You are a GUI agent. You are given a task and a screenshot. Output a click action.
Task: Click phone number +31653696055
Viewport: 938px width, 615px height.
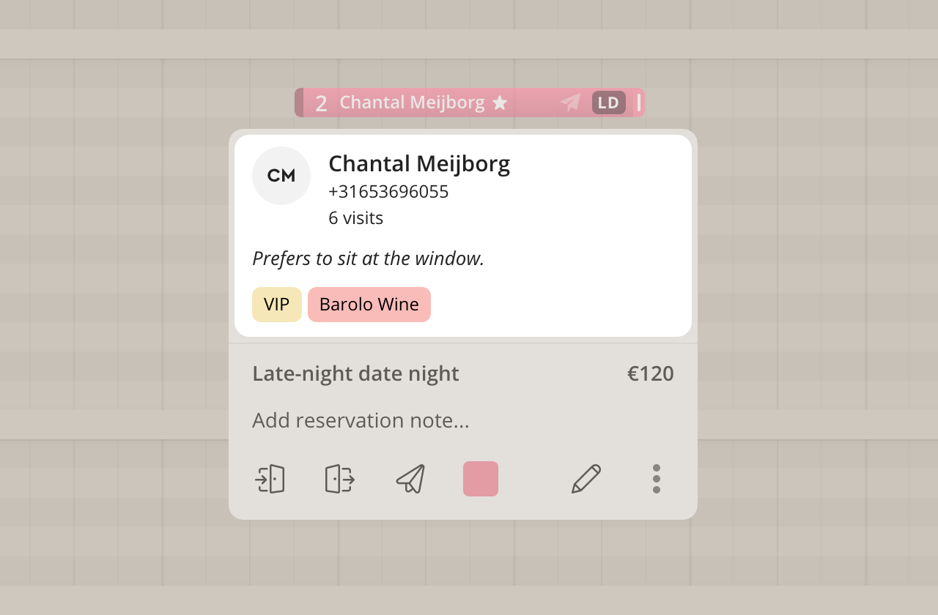[388, 192]
